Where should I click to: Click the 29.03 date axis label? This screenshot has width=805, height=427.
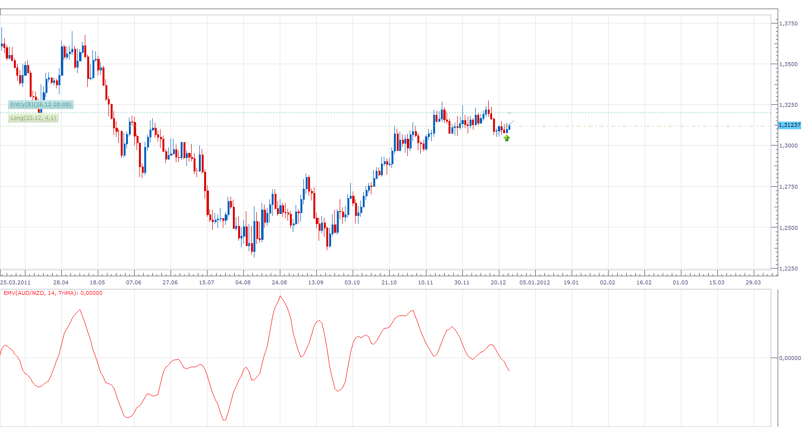point(753,282)
